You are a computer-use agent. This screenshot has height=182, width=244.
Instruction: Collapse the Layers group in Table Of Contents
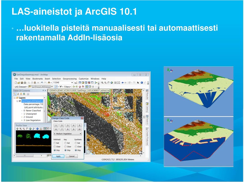(x=15, y=98)
